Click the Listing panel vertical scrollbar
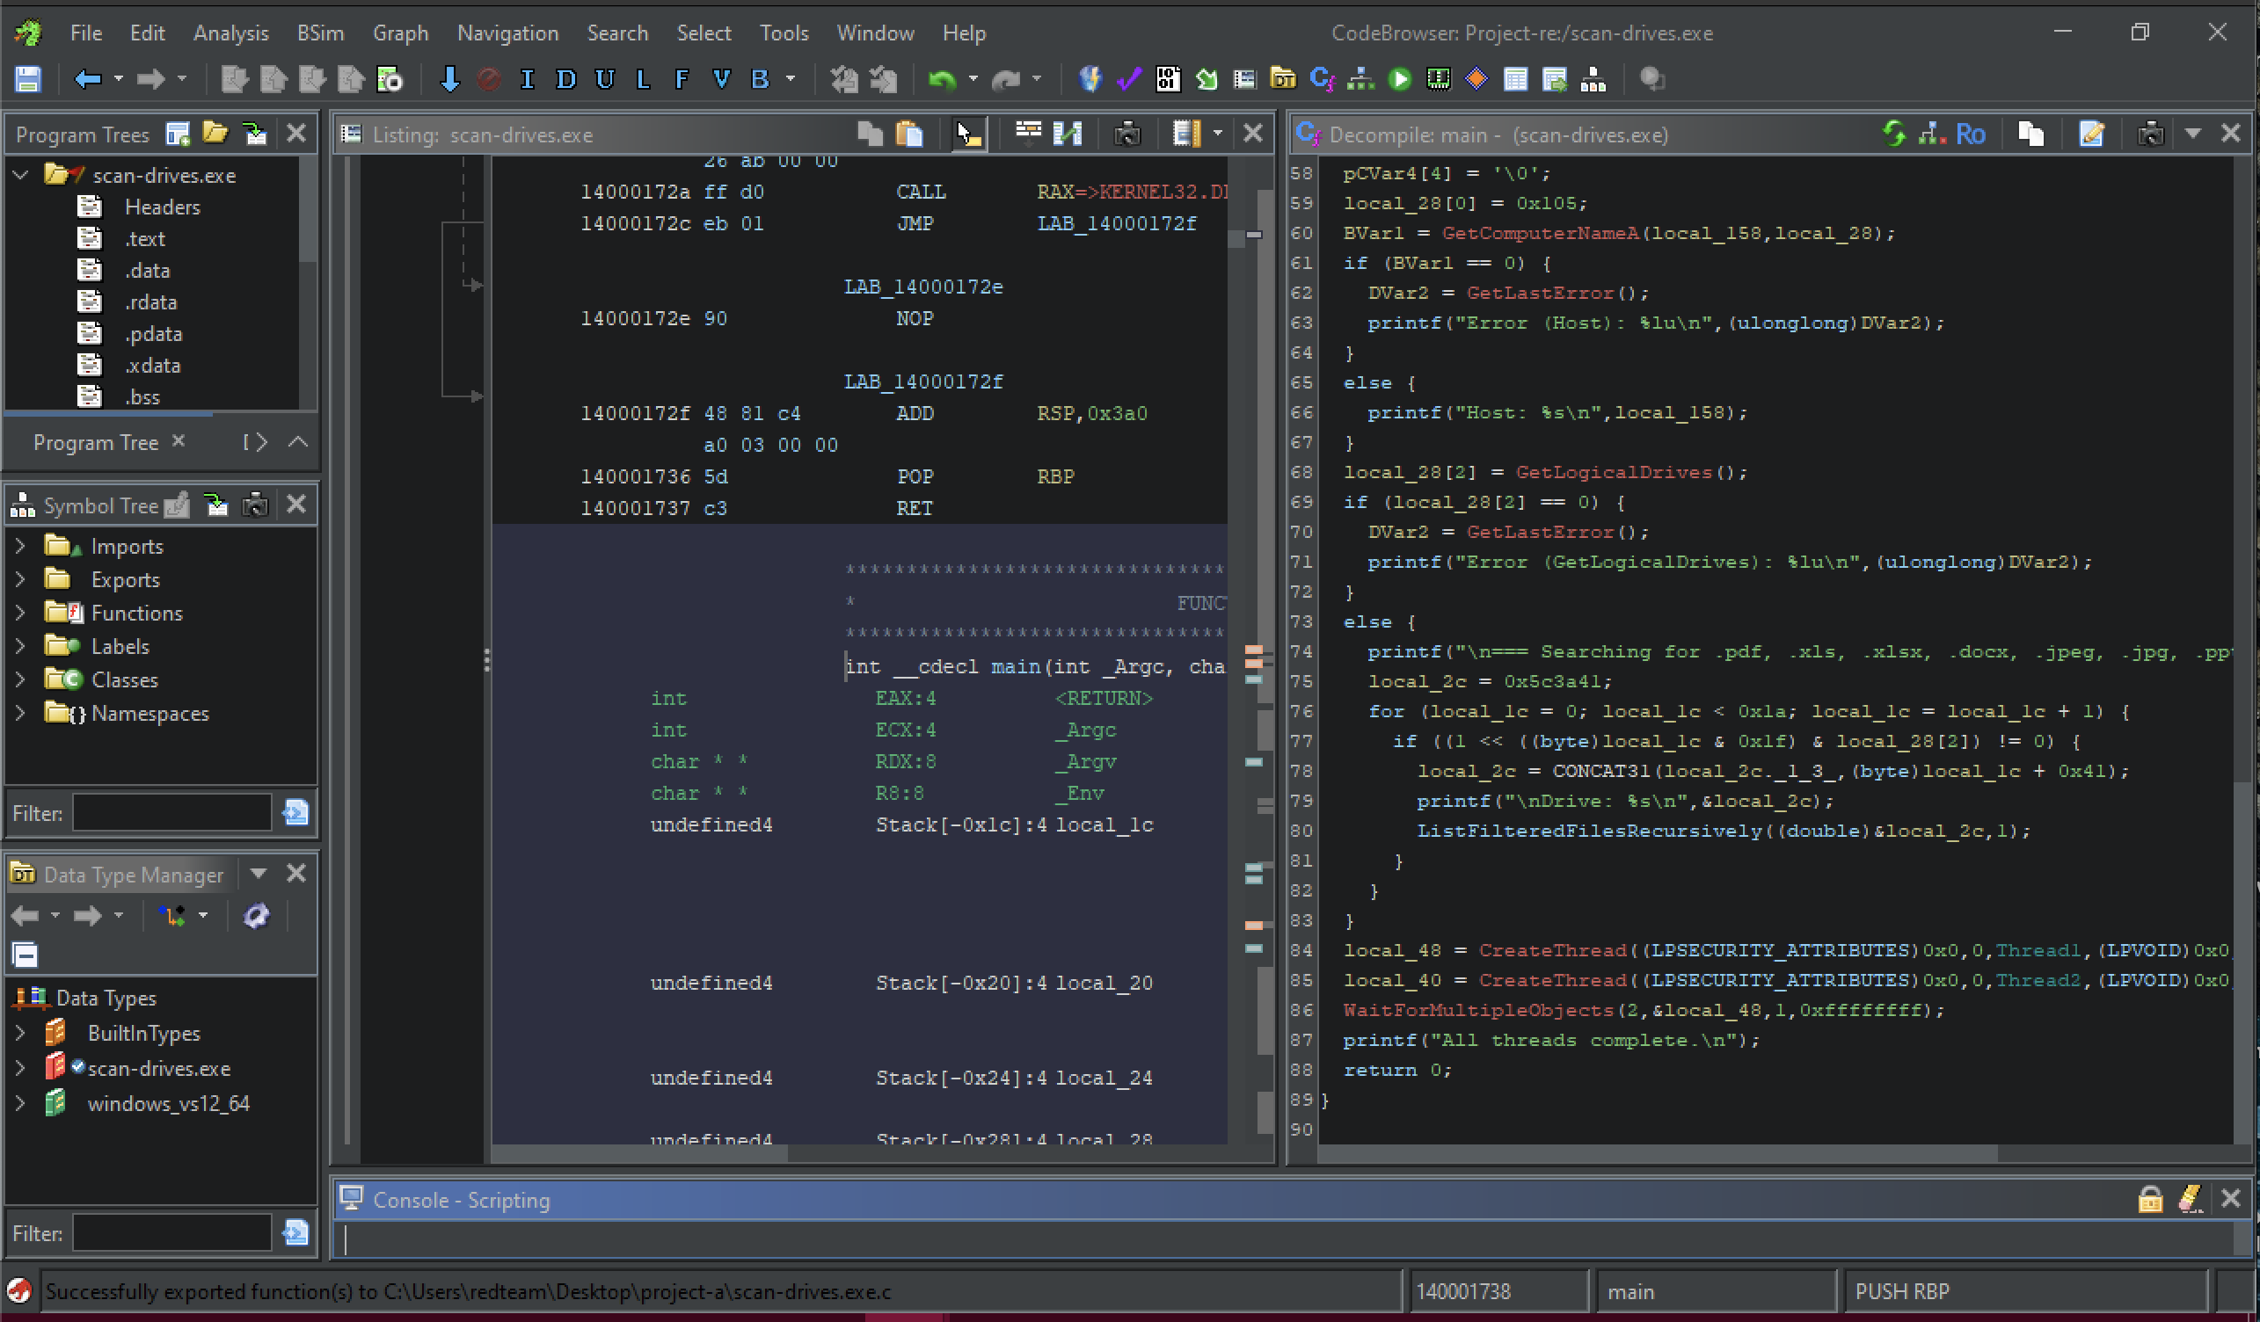Image resolution: width=2260 pixels, height=1322 pixels. 1265,650
